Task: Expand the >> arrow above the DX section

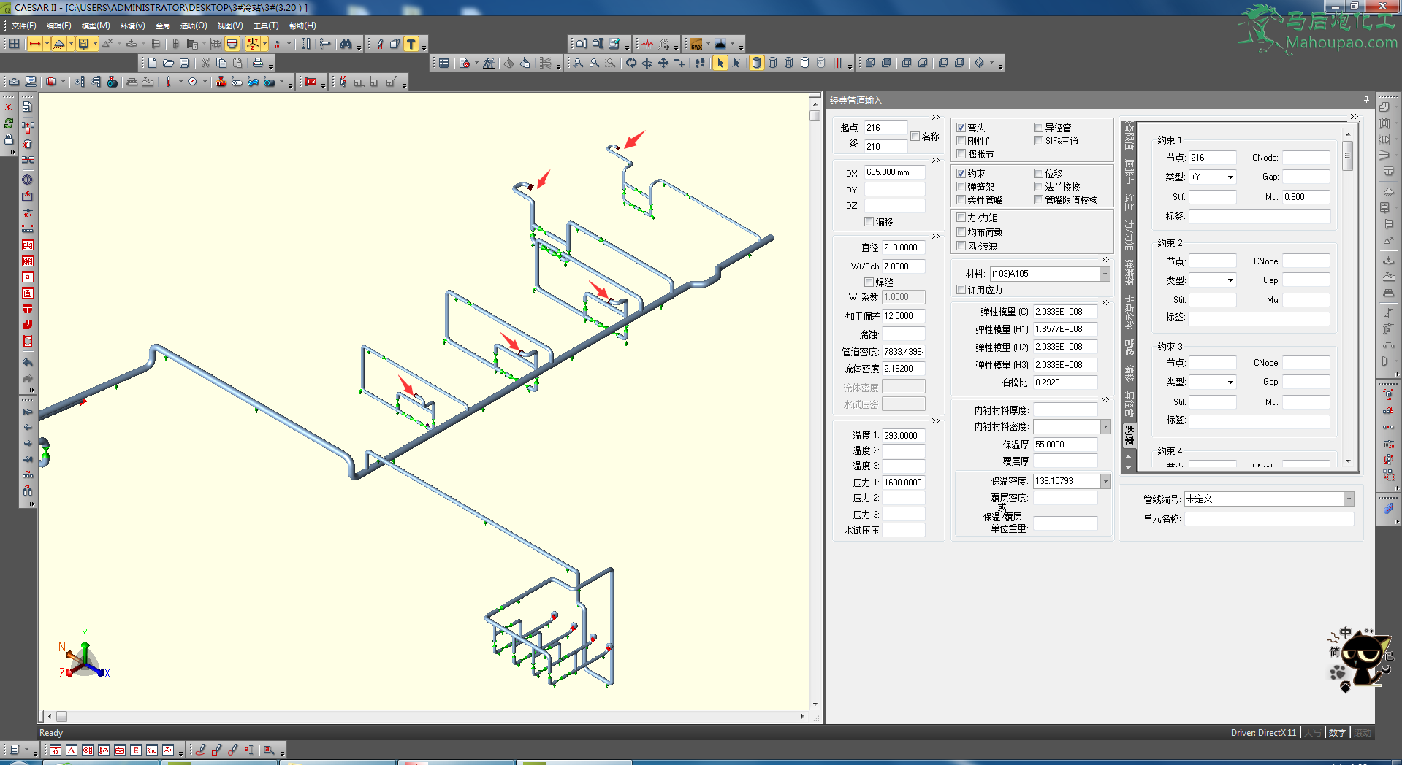Action: click(936, 161)
